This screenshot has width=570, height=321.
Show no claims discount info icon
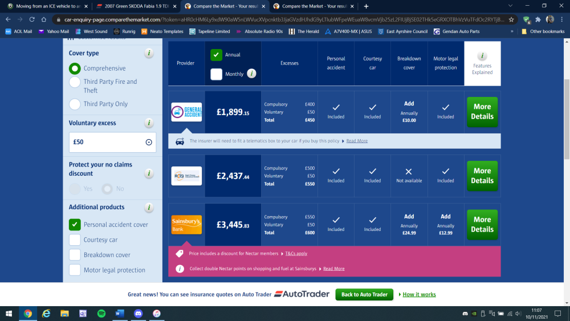coord(149,173)
